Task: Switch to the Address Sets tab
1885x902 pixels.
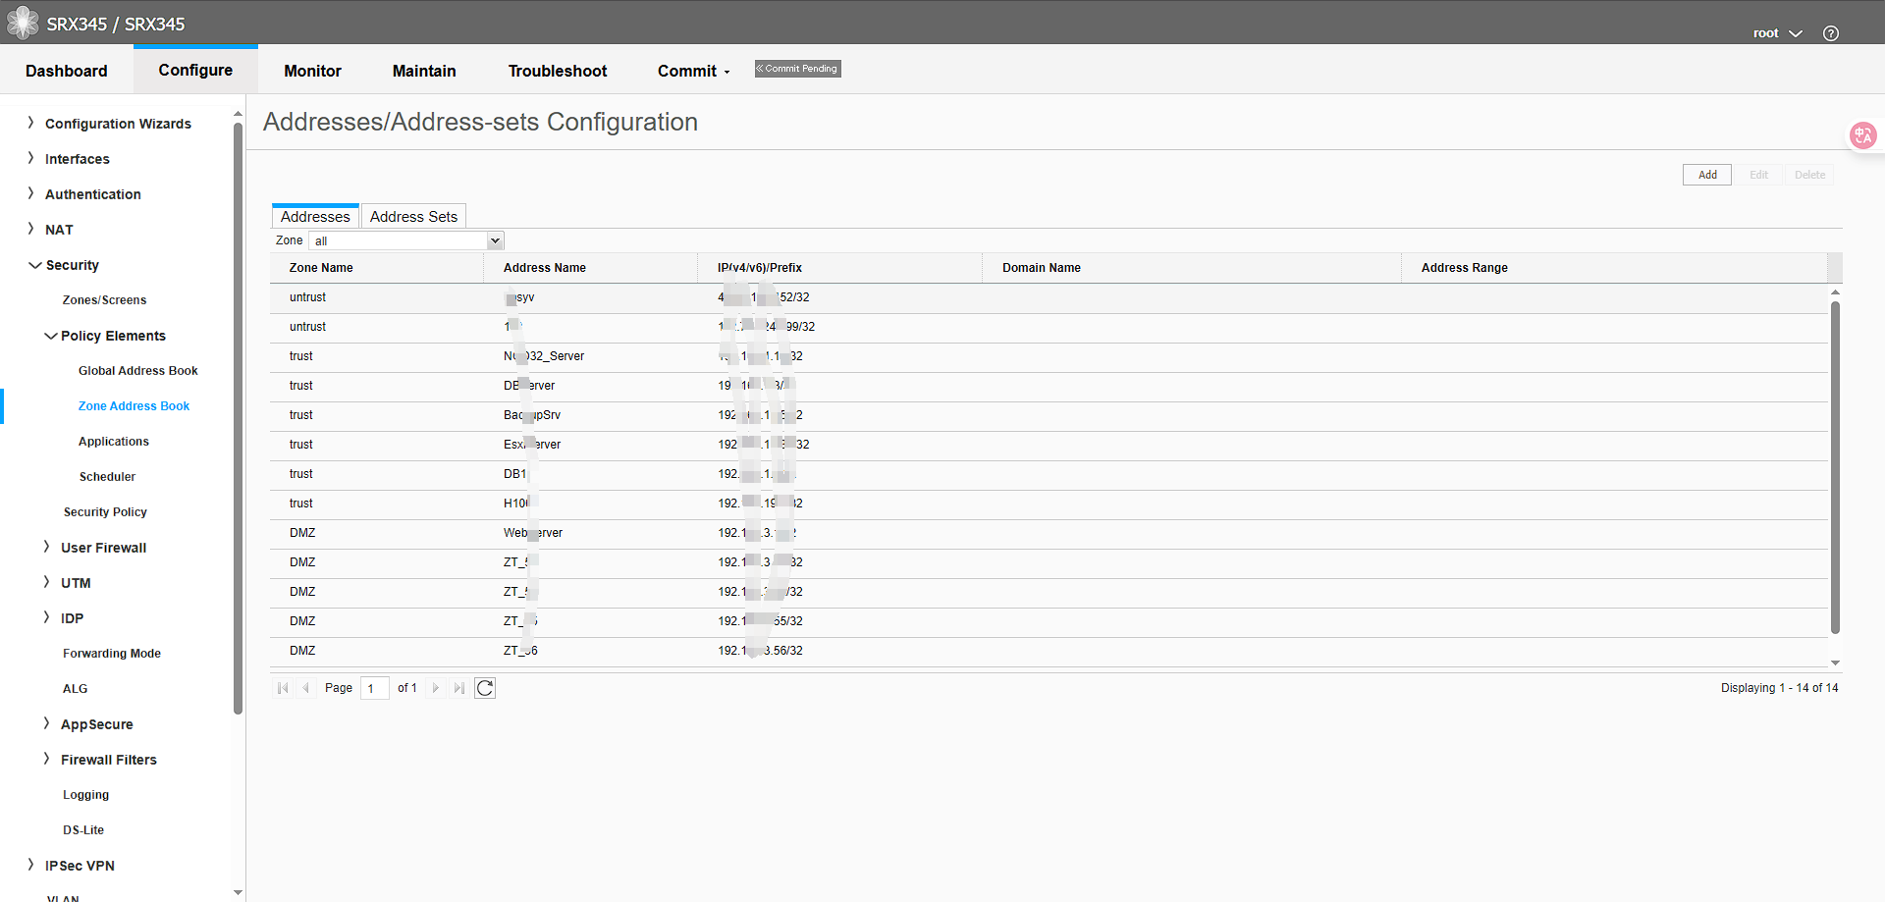Action: 413,216
